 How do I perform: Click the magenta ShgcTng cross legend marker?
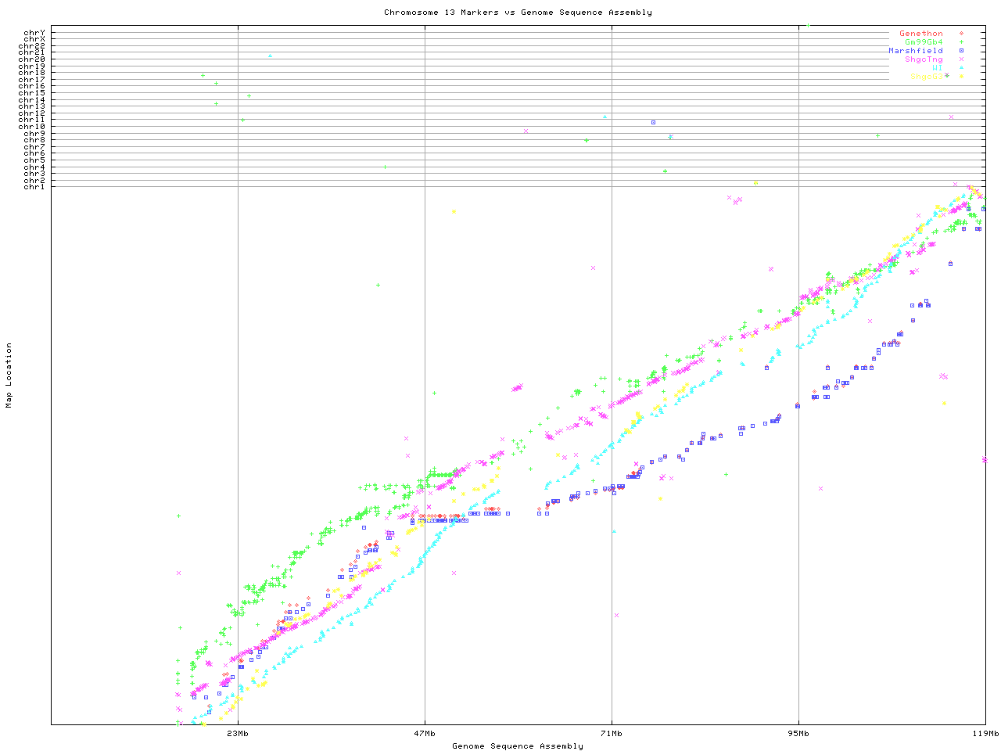point(961,59)
